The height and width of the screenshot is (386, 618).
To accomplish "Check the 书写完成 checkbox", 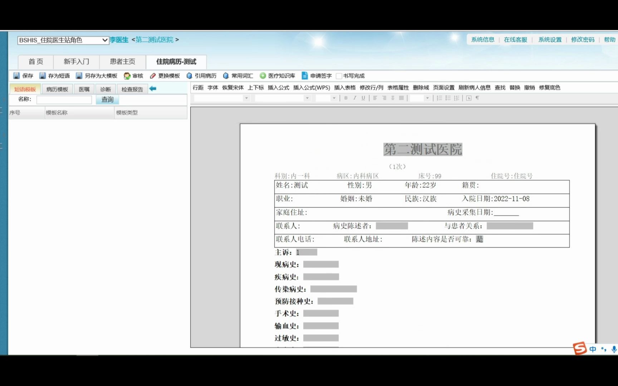I will pyautogui.click(x=339, y=76).
